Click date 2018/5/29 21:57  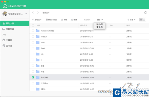coord(87,78)
